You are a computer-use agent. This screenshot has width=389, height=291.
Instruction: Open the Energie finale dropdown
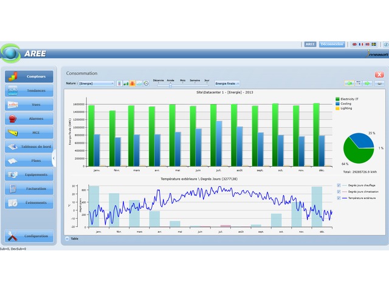(x=227, y=83)
